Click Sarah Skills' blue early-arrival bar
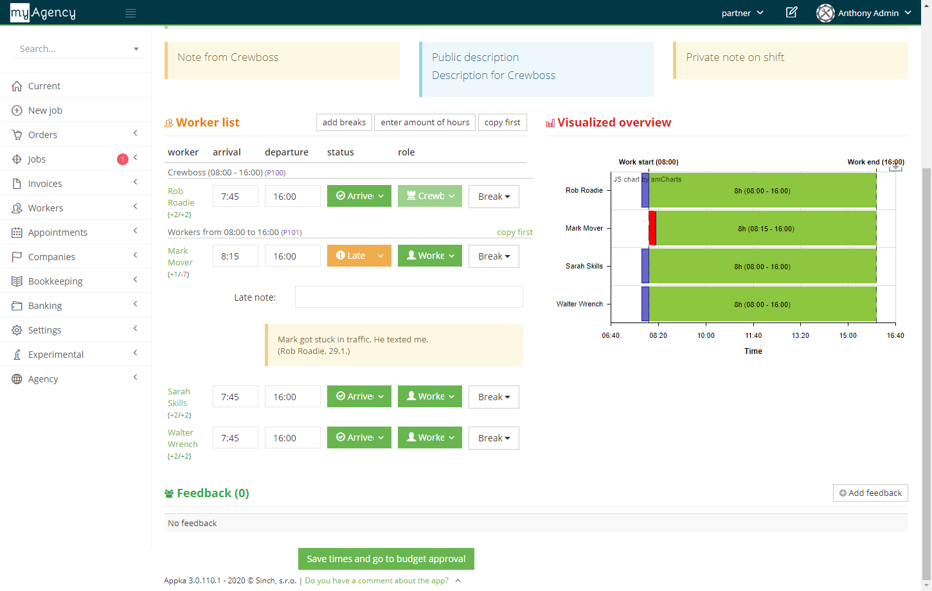 click(x=645, y=266)
